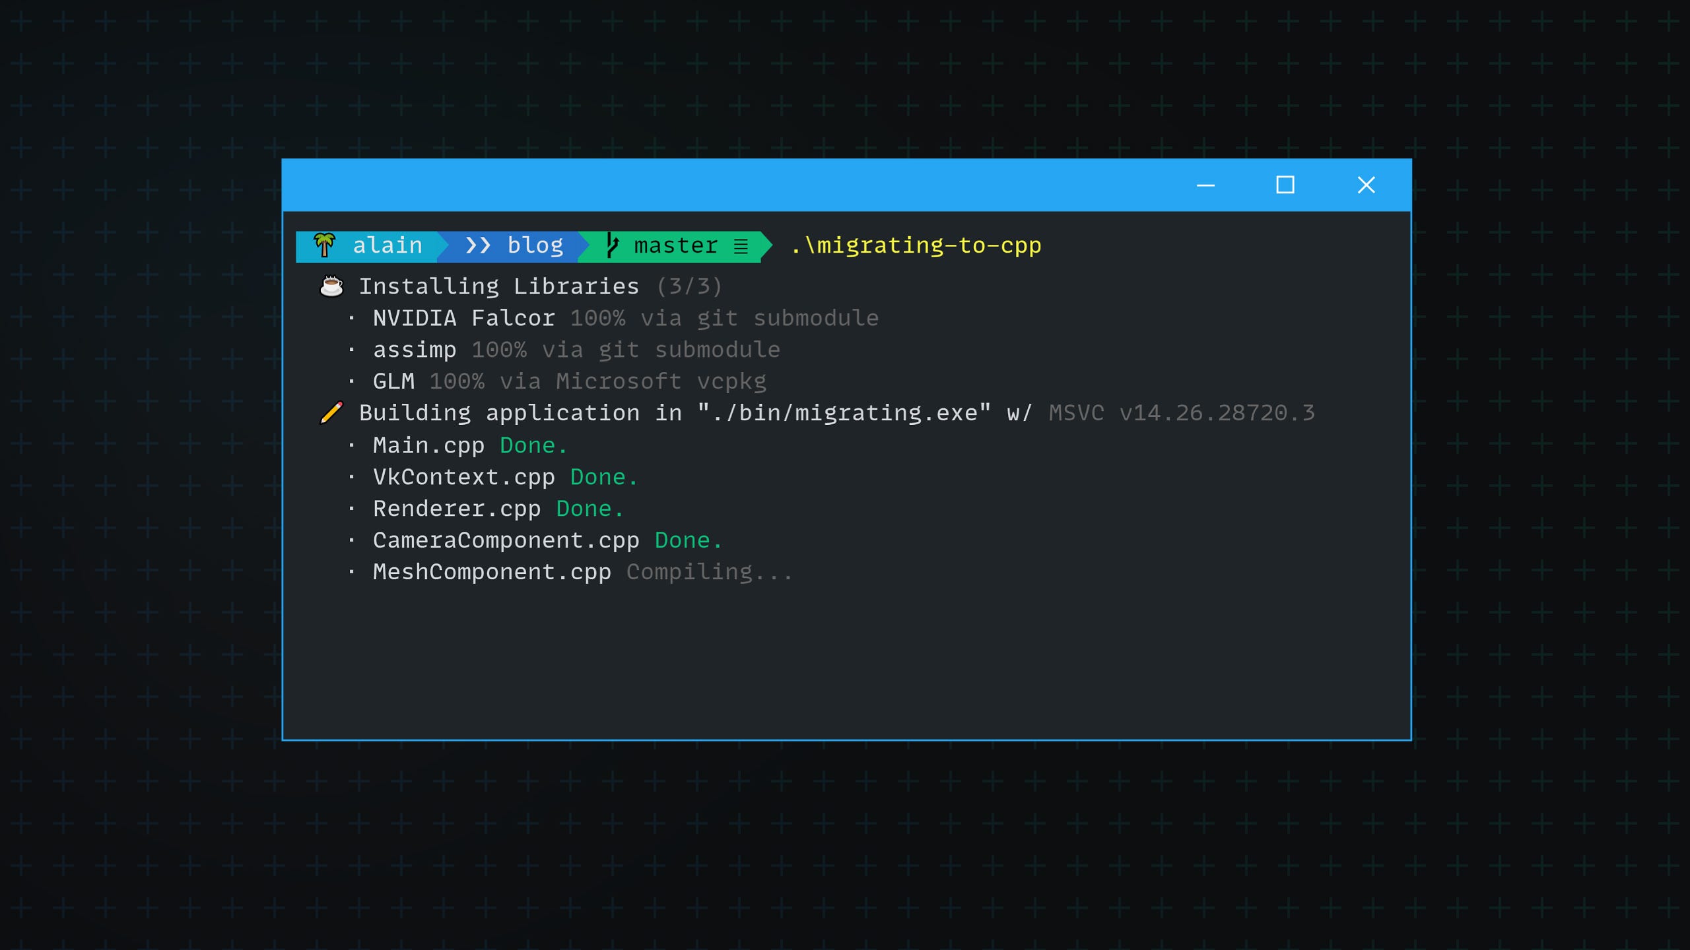Click Done. status next to VkContext.cpp
The height and width of the screenshot is (950, 1690).
click(603, 477)
